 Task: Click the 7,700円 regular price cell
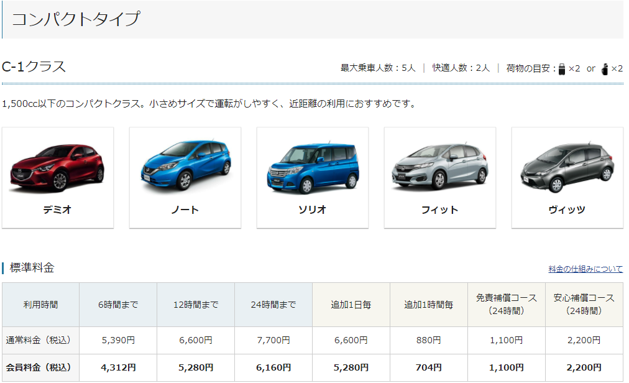[273, 340]
